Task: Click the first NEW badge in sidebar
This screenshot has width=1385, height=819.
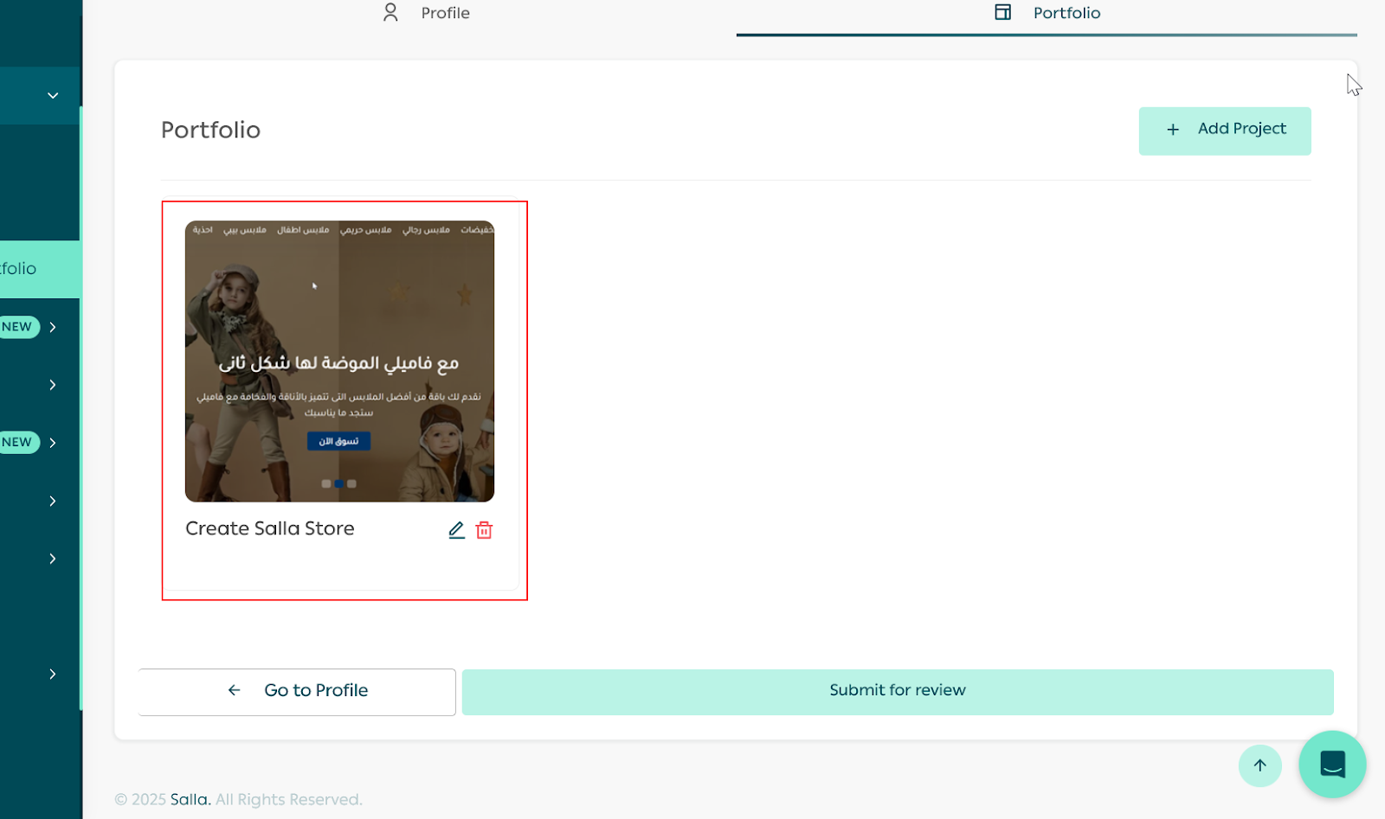Action: [x=17, y=327]
